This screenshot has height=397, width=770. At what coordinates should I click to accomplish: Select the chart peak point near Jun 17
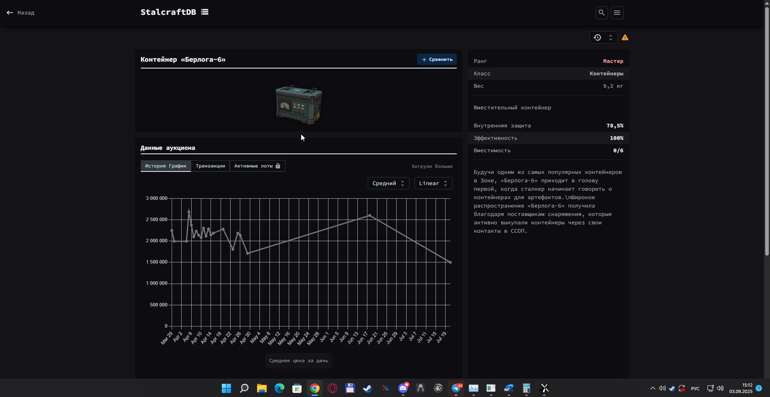point(369,216)
